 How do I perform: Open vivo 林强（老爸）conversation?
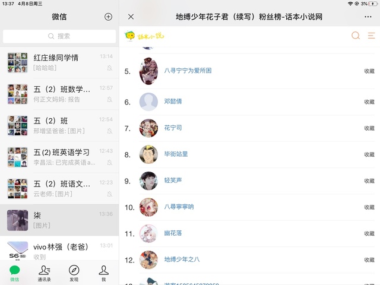coord(59,249)
